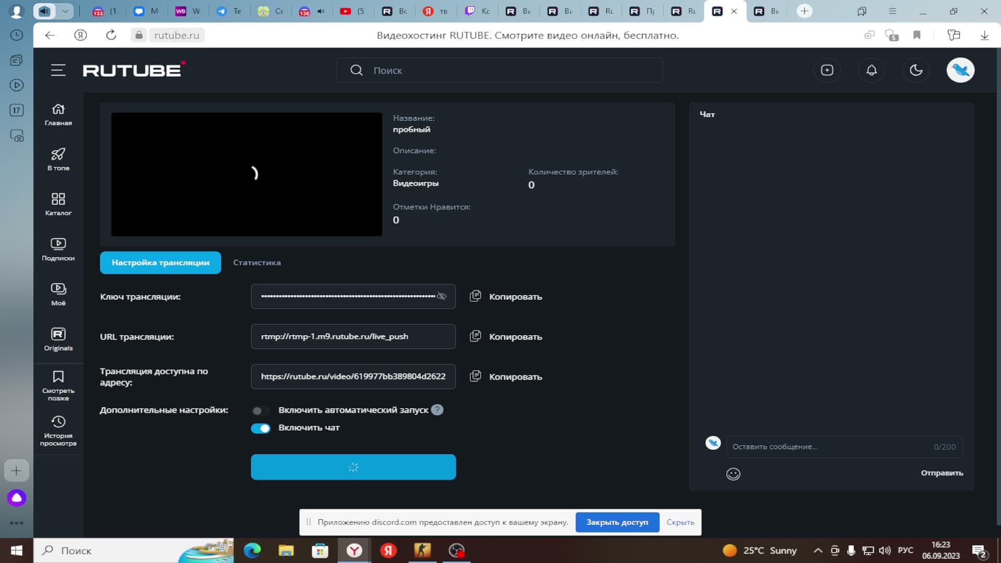Select the Настройка трансляции tab
Viewport: 1001px width, 563px height.
pyautogui.click(x=160, y=263)
